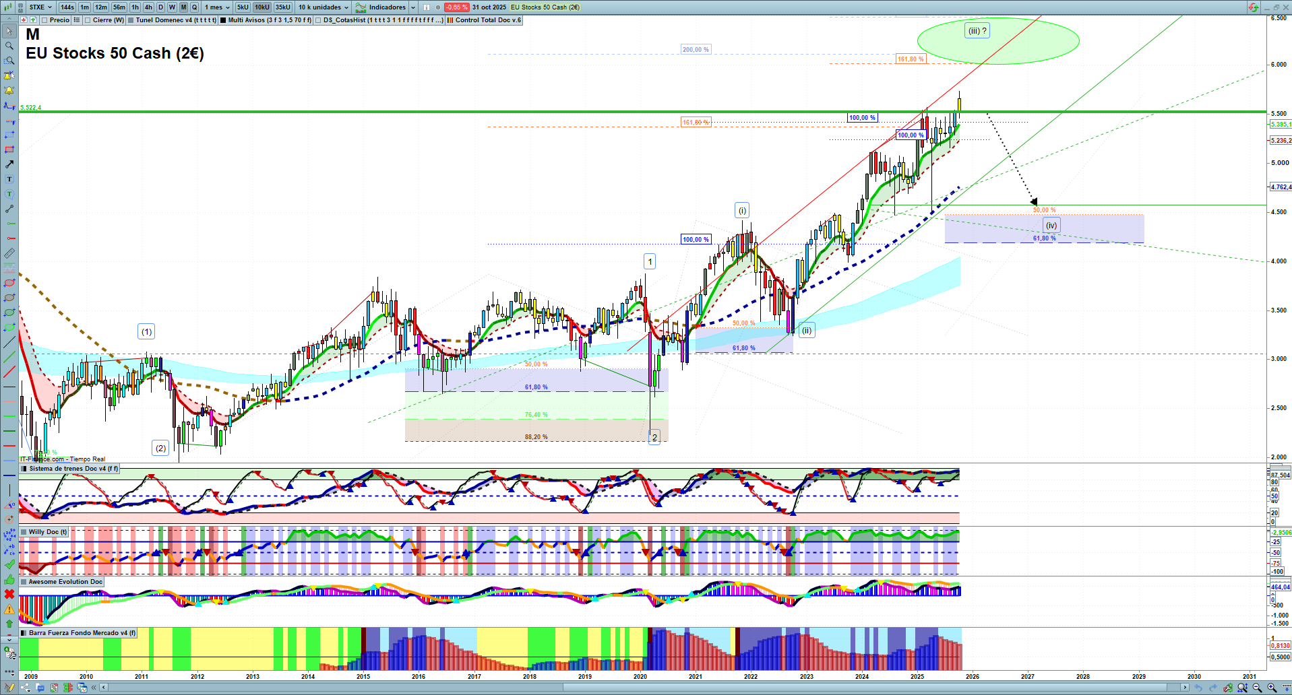Select the 4h timeframe button
Screen dimensions: 1292x695
(149, 7)
